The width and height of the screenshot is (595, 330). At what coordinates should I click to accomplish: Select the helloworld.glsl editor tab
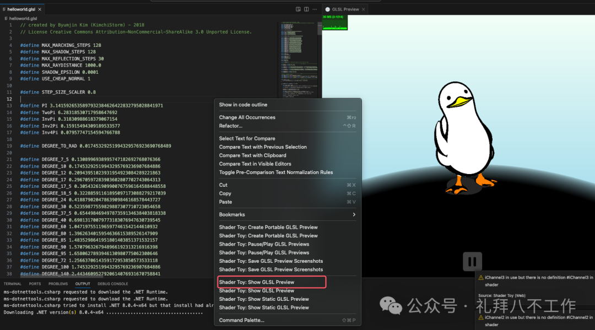[21, 9]
